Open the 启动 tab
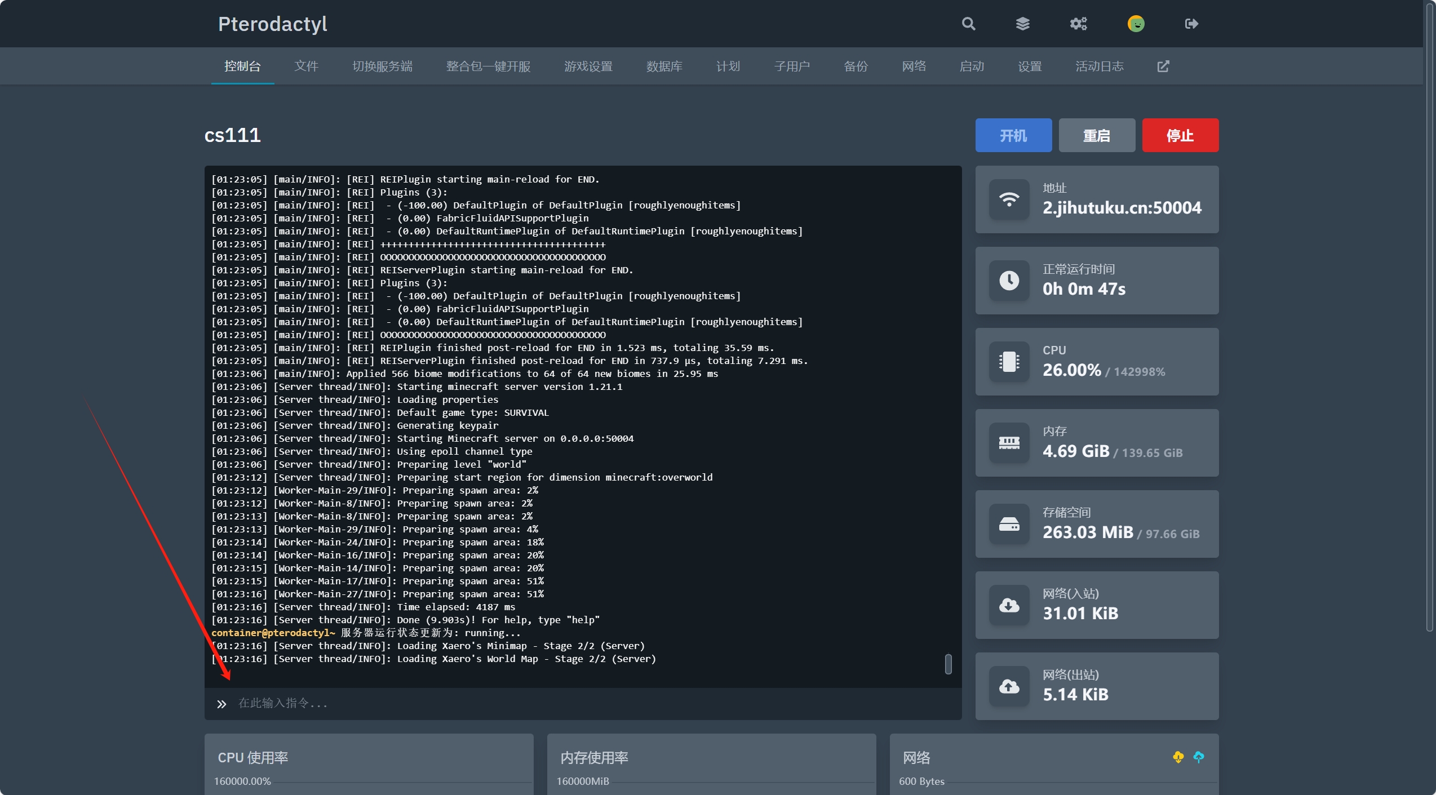 (972, 66)
